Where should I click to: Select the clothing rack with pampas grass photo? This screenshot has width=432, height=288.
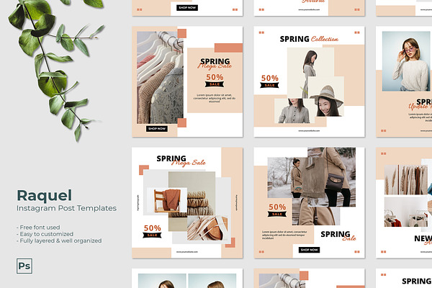point(406,180)
